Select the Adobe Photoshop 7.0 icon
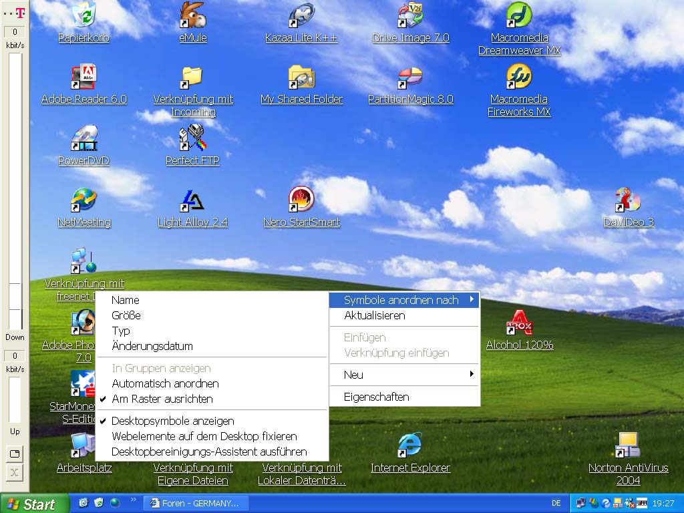This screenshot has height=513, width=684. [83, 323]
